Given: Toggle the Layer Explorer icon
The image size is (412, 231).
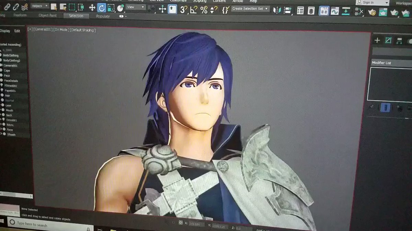Looking at the screenshot, I should tap(311, 11).
